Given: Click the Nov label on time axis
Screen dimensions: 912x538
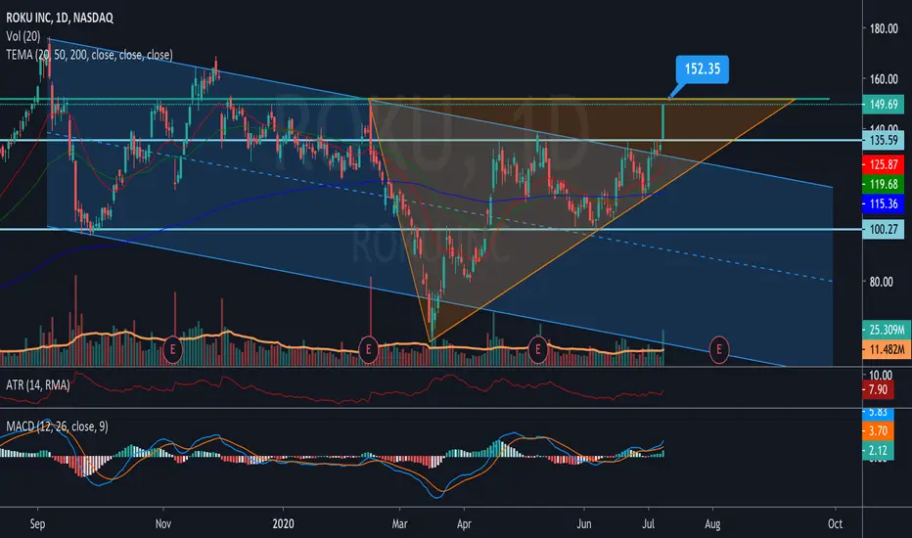Looking at the screenshot, I should 162,524.
